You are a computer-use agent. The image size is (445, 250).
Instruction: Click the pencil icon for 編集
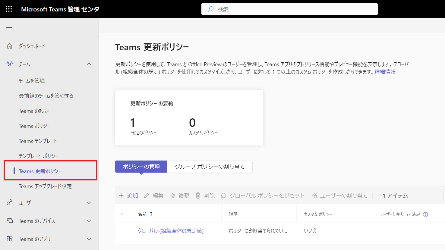(x=147, y=196)
